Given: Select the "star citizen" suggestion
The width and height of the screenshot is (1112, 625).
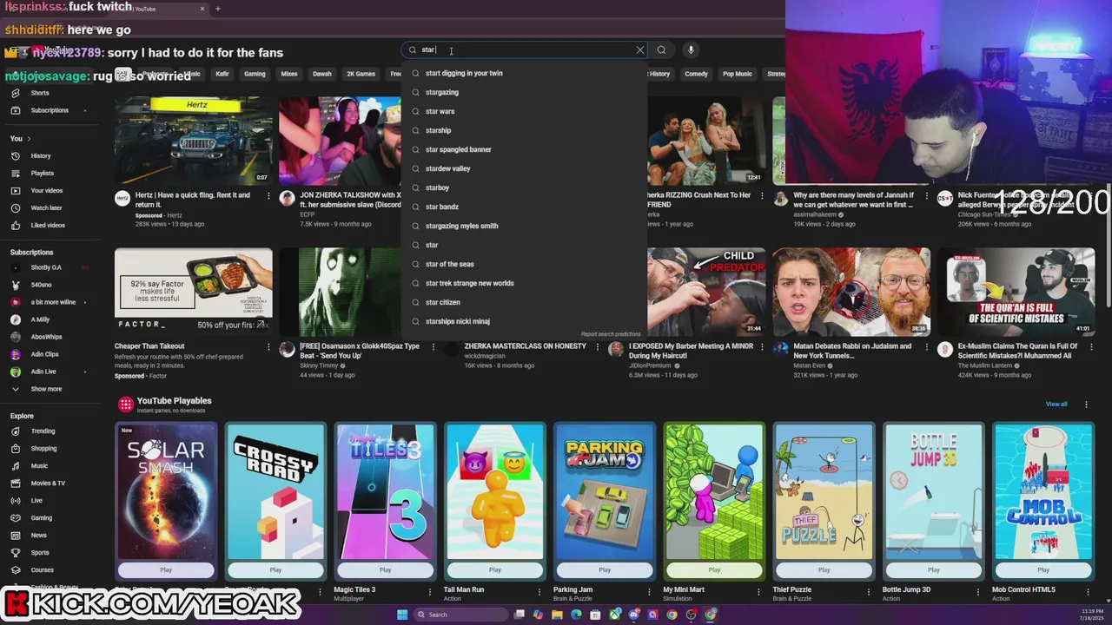Looking at the screenshot, I should click(x=525, y=302).
